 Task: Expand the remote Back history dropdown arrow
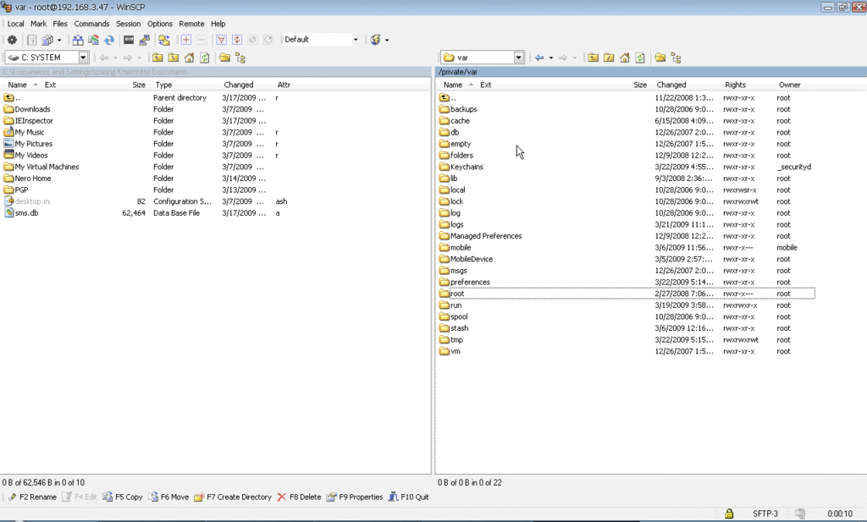(x=550, y=58)
